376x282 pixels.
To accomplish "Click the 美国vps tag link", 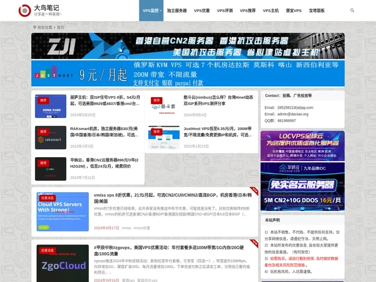I will point(128,280).
